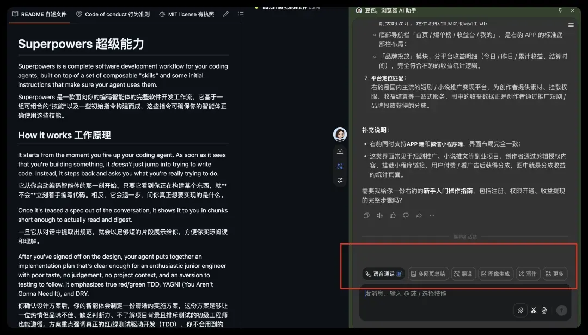The image size is (588, 335).
Task: Give the reply a thumbs down
Action: tap(406, 215)
